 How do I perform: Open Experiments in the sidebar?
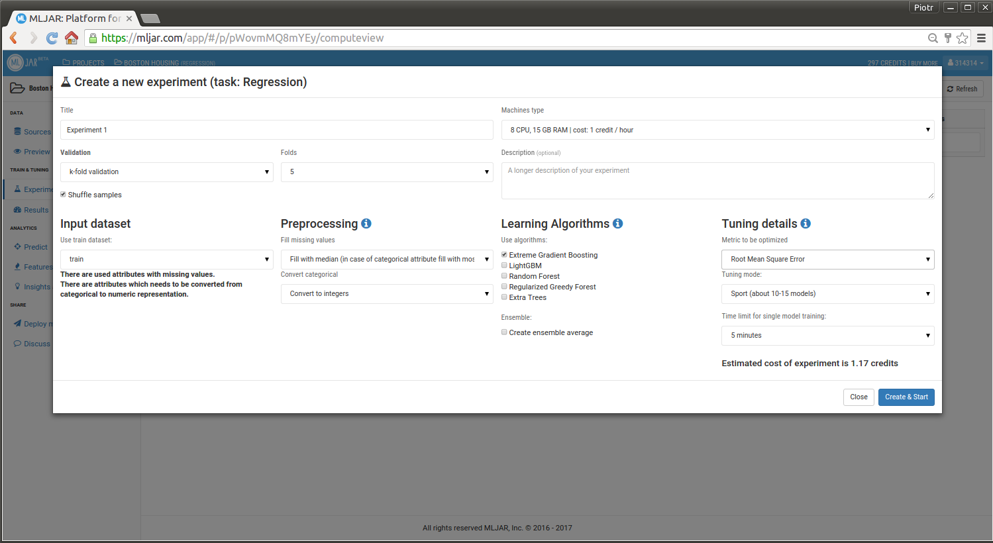tap(33, 189)
